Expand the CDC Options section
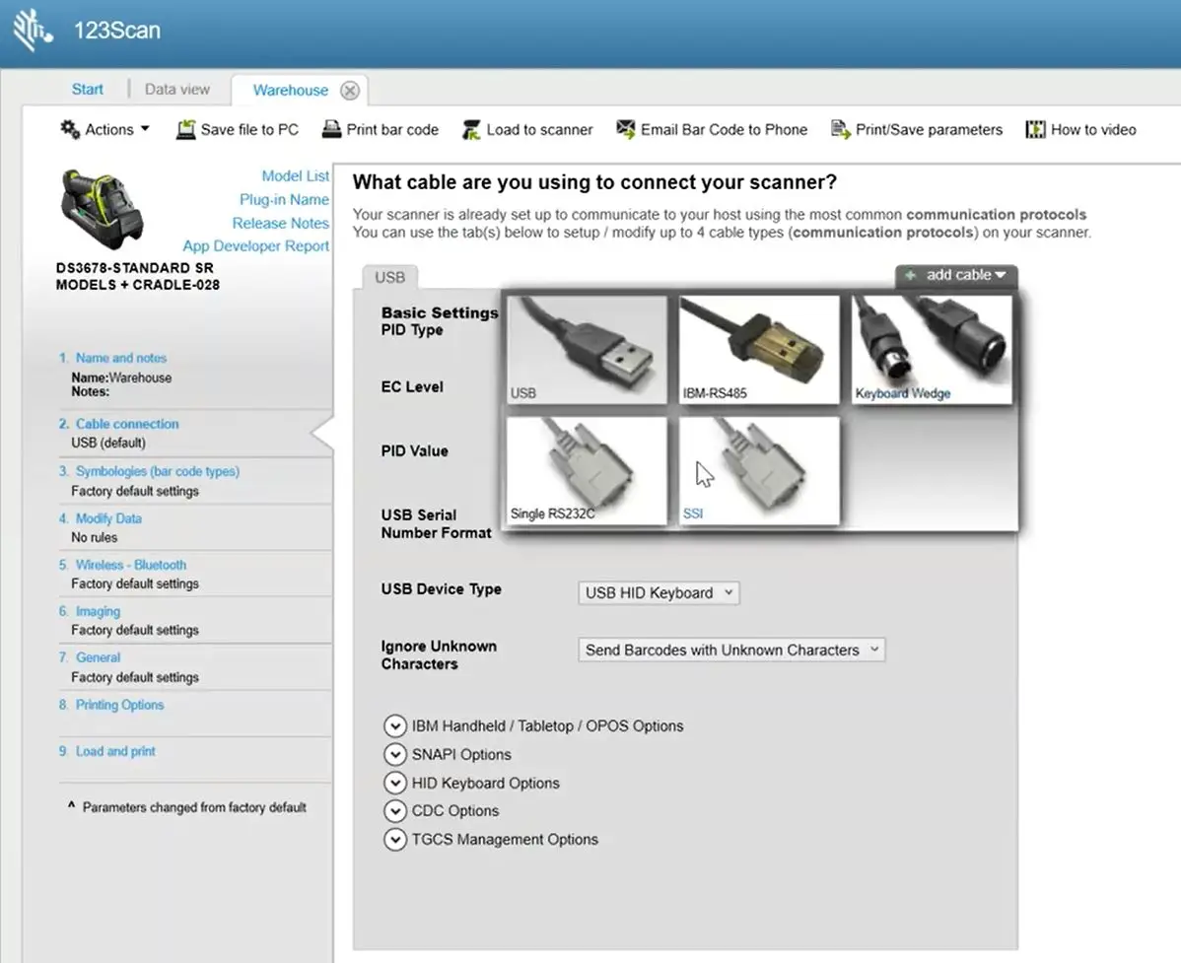The image size is (1181, 963). 394,811
